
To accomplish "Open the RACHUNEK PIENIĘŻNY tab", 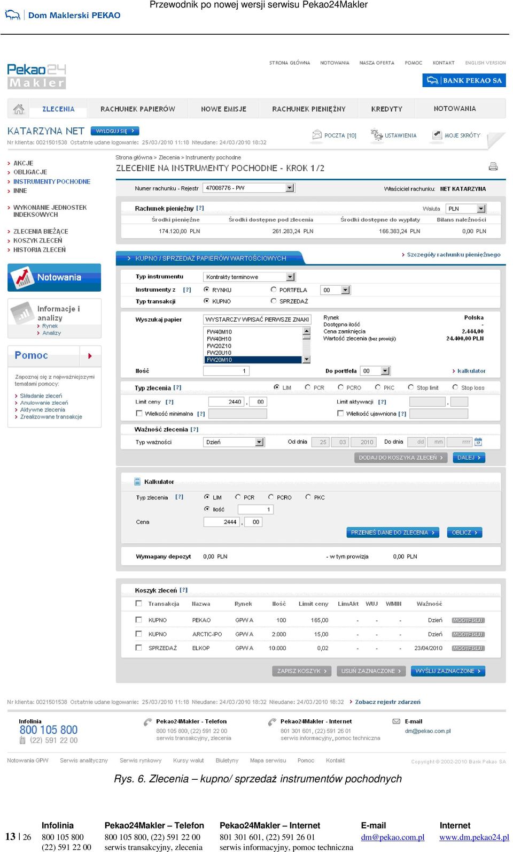I will click(x=309, y=109).
